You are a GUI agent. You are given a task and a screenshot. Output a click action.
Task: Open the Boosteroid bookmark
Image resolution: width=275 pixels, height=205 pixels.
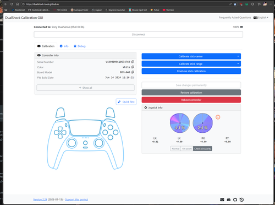point(18,10)
